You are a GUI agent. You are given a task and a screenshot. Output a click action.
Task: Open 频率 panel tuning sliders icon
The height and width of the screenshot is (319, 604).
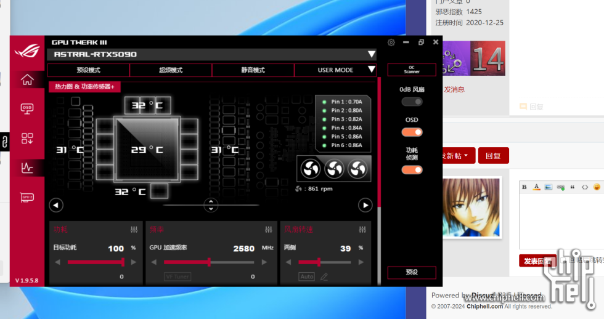click(269, 230)
